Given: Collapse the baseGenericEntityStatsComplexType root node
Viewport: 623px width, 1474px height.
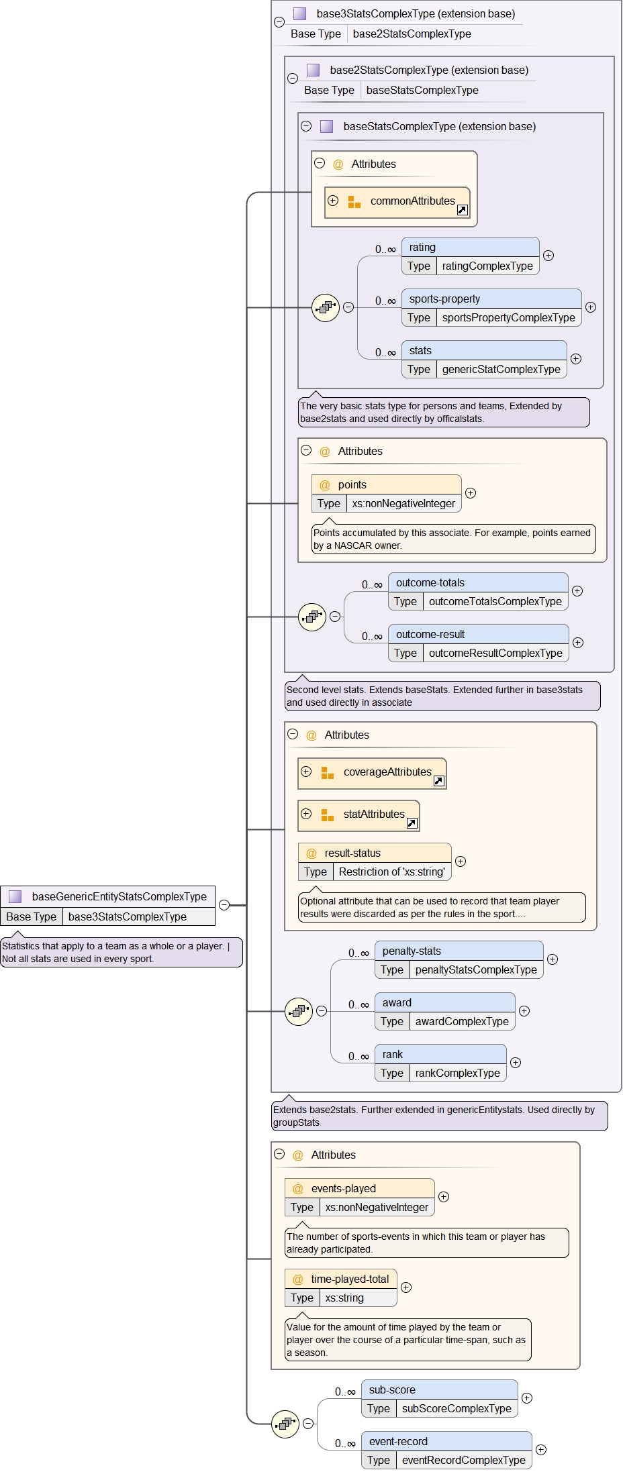Looking at the screenshot, I should click(x=224, y=905).
